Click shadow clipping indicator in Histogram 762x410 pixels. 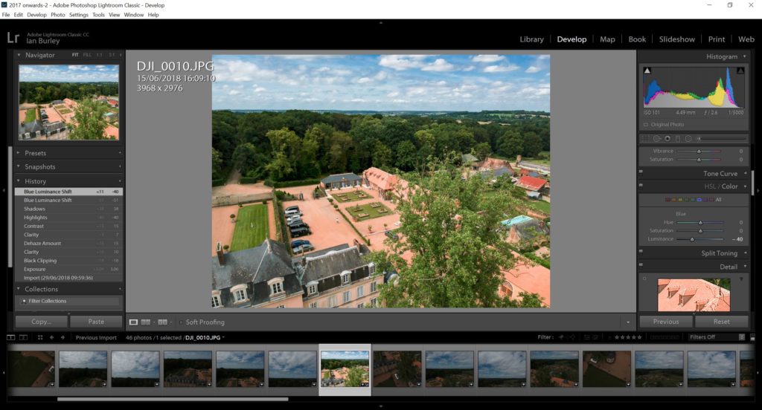point(647,71)
